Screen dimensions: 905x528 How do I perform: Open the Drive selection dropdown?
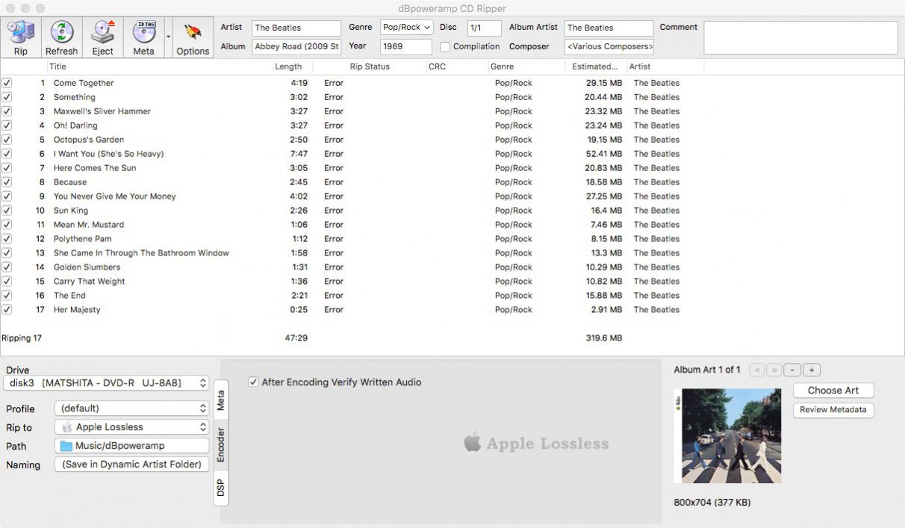click(106, 383)
